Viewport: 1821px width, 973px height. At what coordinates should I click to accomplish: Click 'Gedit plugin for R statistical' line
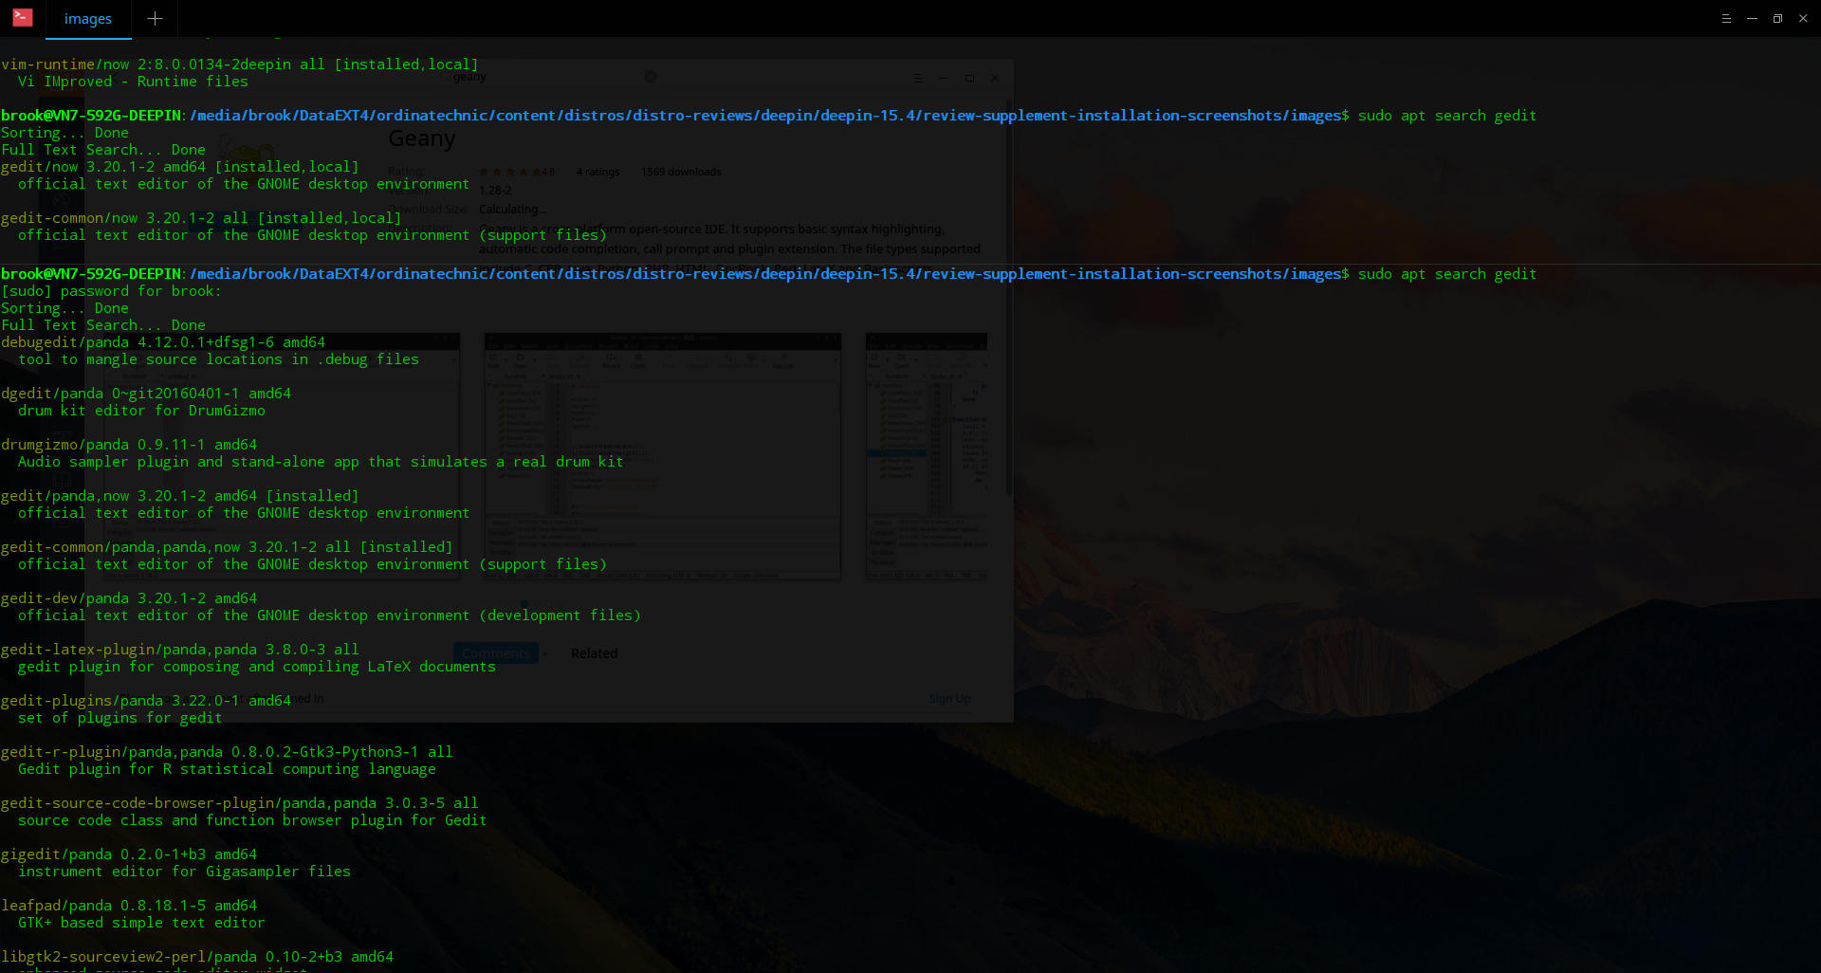click(x=227, y=769)
